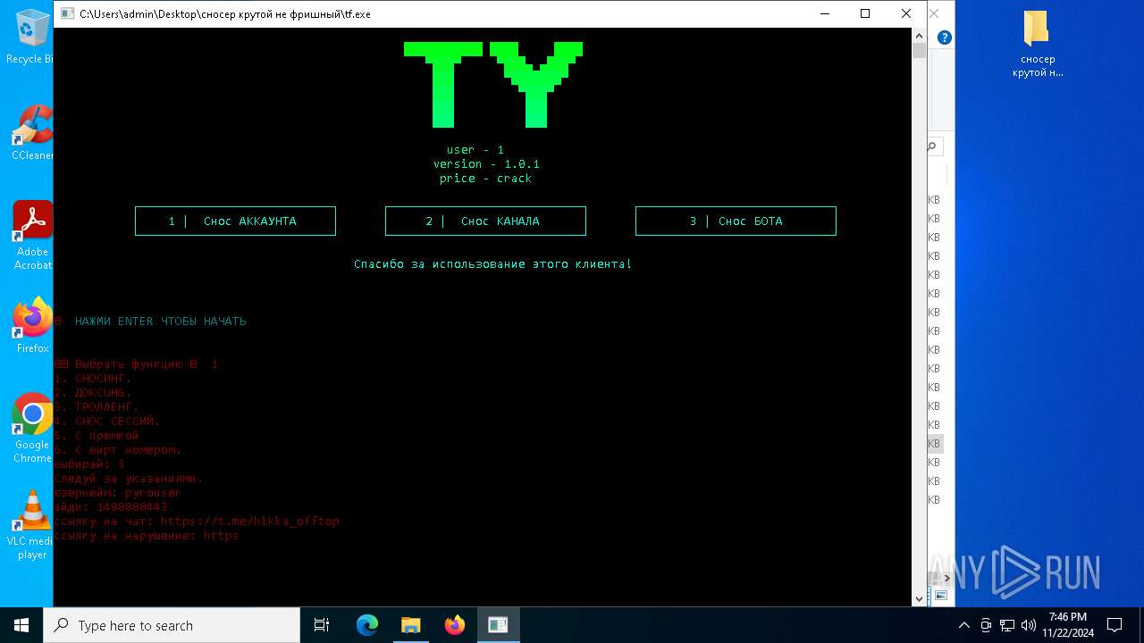Select the tf.exe console taskbar button
This screenshot has width=1144, height=643.
(498, 625)
